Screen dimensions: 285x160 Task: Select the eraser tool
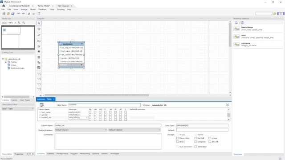pos(39,35)
